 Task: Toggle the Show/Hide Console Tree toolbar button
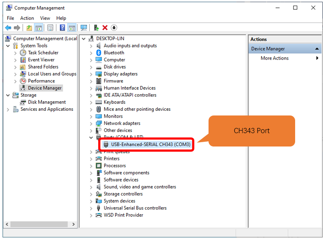tap(39, 28)
